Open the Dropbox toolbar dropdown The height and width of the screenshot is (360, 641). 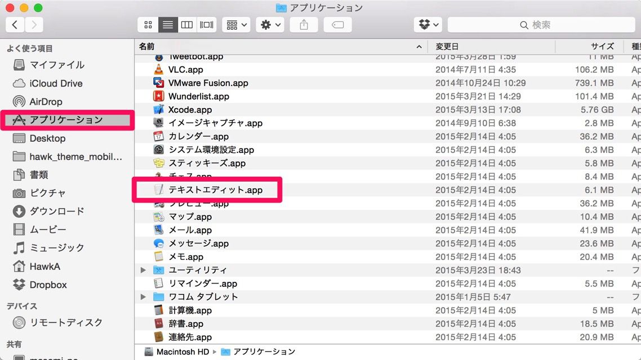point(428,25)
